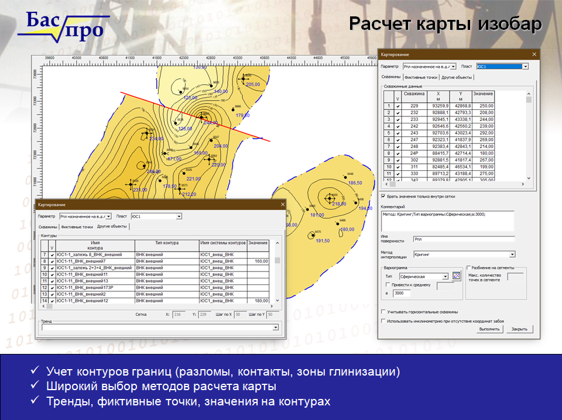Open Скважины tab in the Контуры dialog
Image resolution: width=562 pixels, height=420 pixels.
coord(48,226)
